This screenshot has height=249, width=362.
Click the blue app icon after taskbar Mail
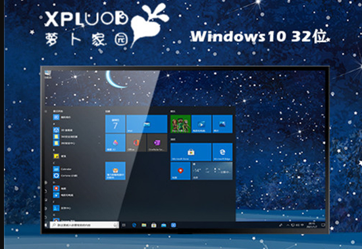174,225
